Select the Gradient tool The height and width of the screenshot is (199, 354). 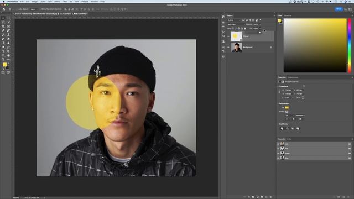click(x=3, y=43)
